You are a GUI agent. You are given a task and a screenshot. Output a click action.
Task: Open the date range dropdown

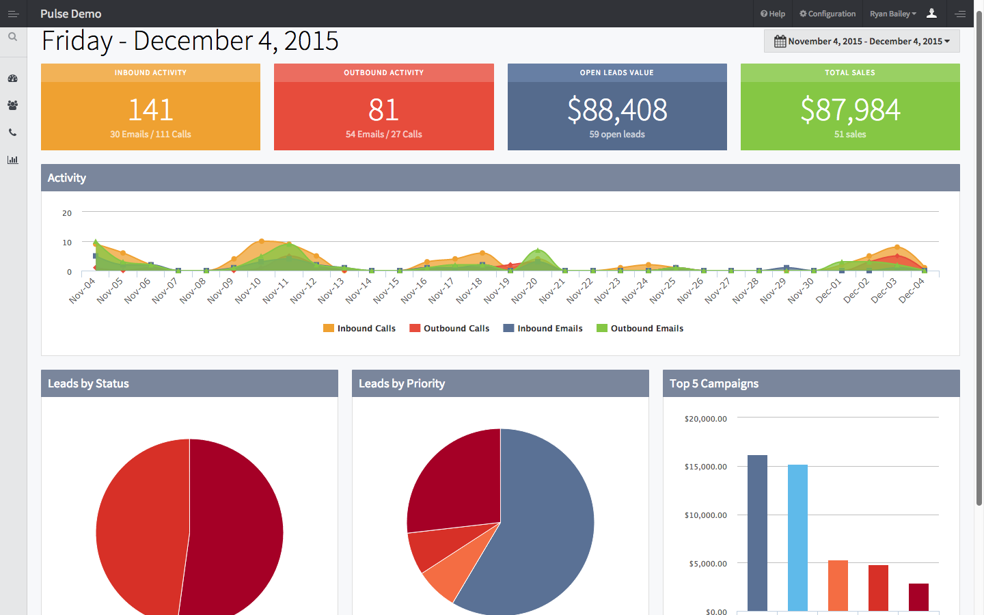[861, 41]
